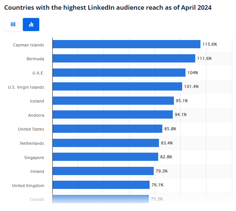This screenshot has width=236, height=211.
Task: Click the 'Canada' axis label
Action: click(37, 199)
